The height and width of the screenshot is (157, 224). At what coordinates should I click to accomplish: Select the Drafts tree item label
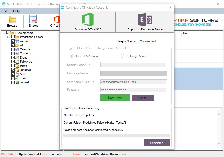point(24,58)
